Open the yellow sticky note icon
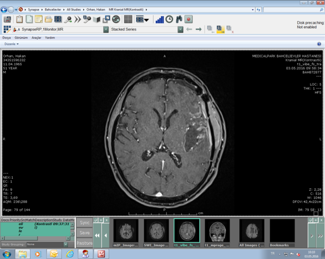 point(39,19)
